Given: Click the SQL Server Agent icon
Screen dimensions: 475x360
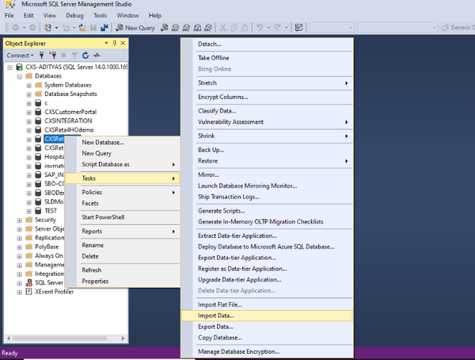Looking at the screenshot, I should pos(28,283).
